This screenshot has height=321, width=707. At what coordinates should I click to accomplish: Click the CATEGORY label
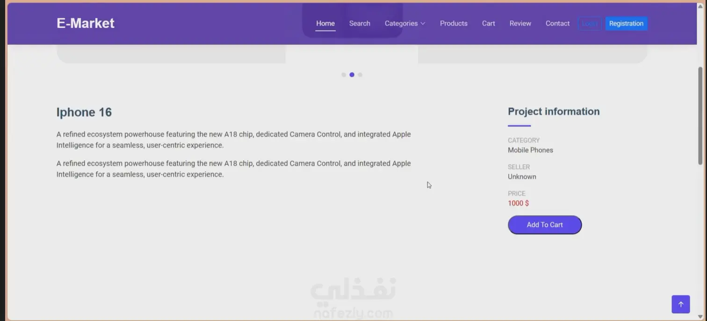point(524,140)
